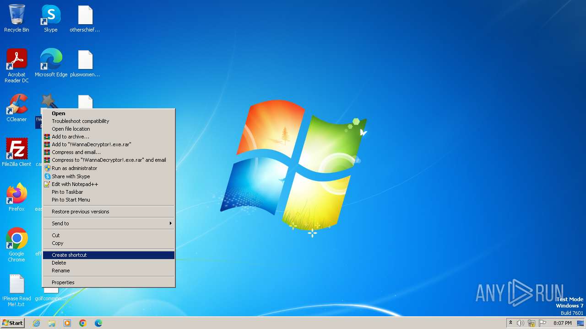Image resolution: width=586 pixels, height=329 pixels.
Task: Open the Skype desktop shortcut
Action: (x=51, y=19)
